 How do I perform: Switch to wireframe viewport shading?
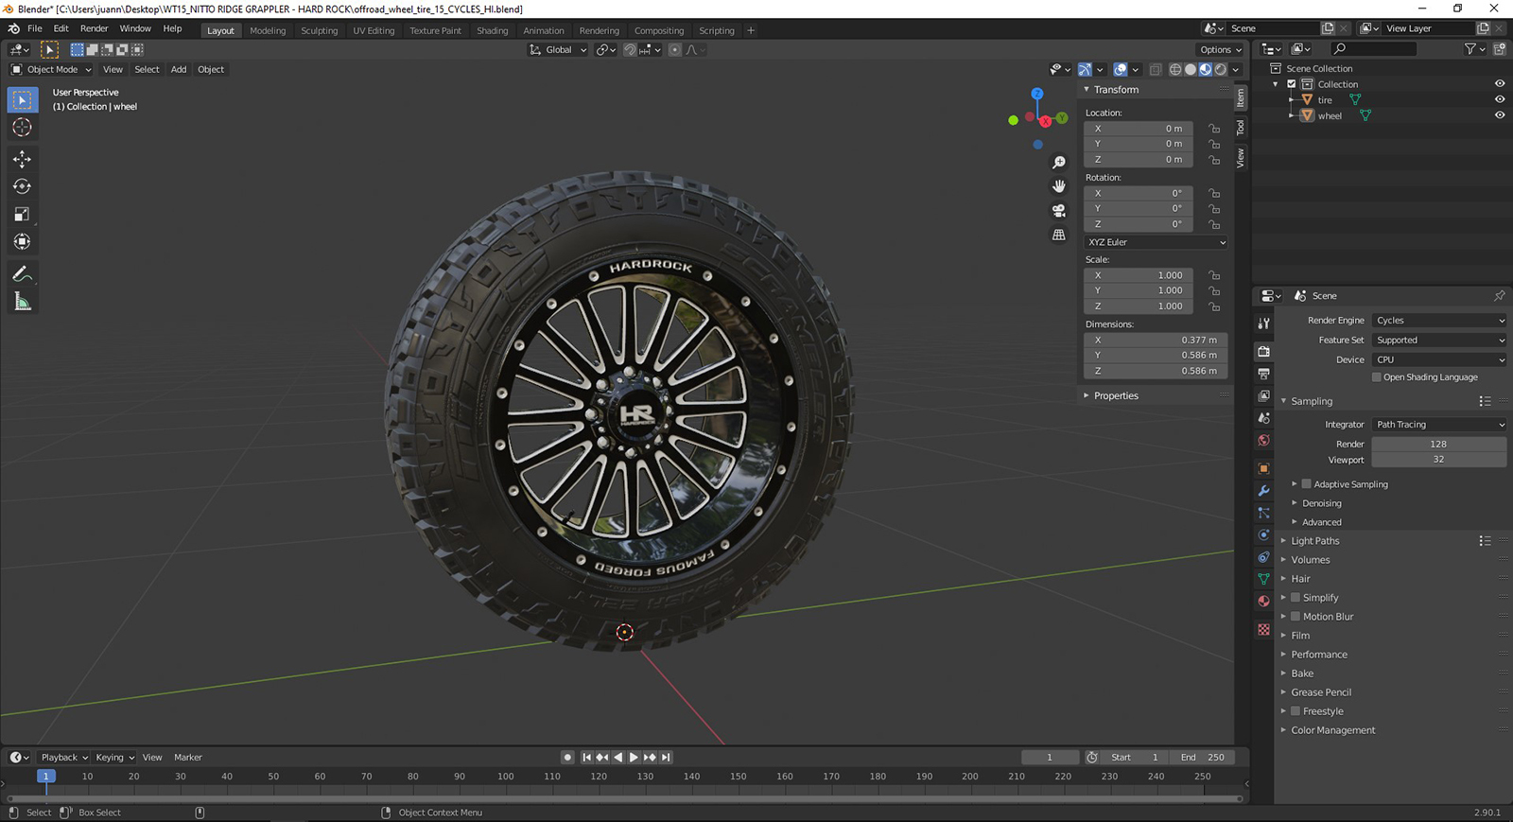1175,69
